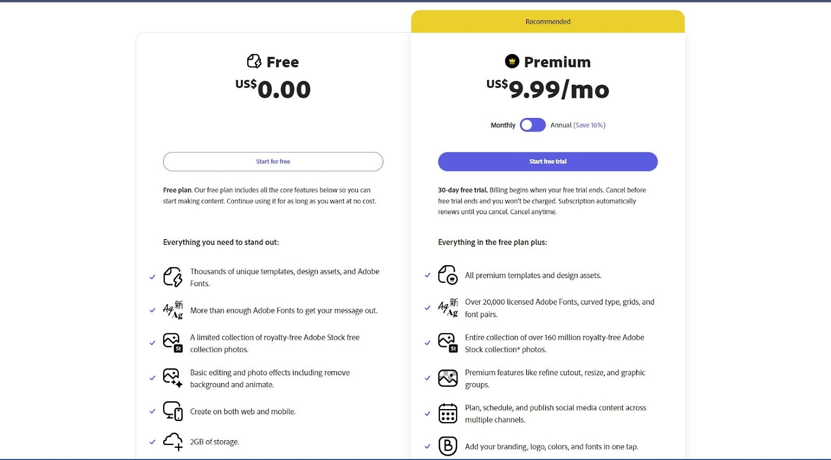Viewport: 831px width, 460px height.
Task: Select Annual (Save 16%) billing option
Action: [x=578, y=125]
